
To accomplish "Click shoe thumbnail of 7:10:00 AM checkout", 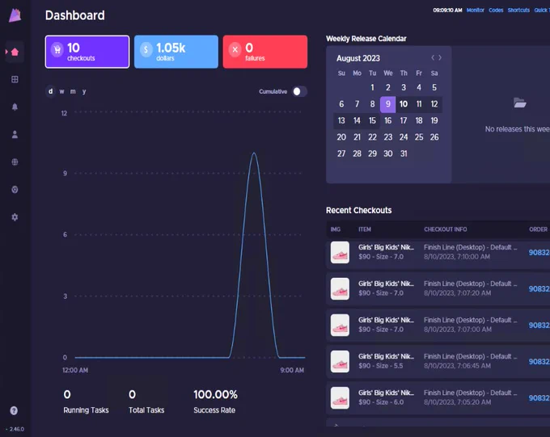I will click(340, 252).
